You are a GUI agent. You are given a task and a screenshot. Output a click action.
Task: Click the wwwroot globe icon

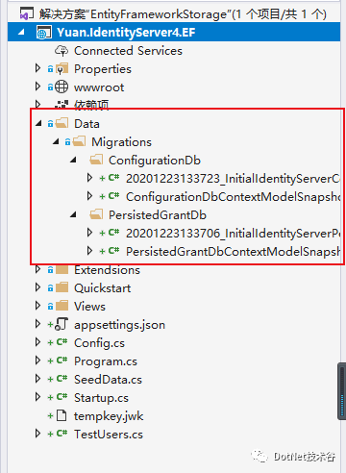(x=62, y=87)
